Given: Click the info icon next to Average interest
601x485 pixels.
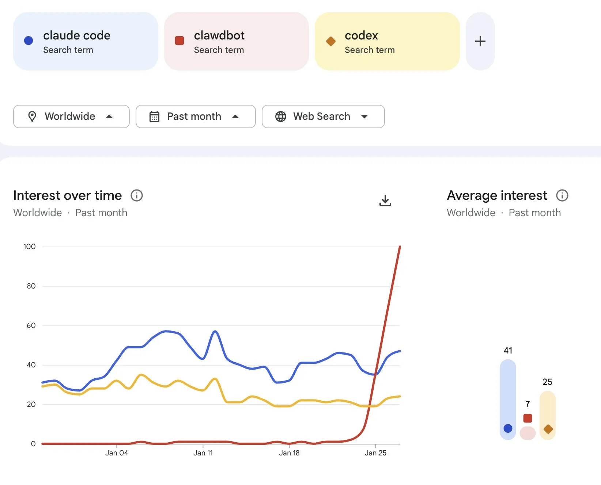Looking at the screenshot, I should (x=562, y=195).
